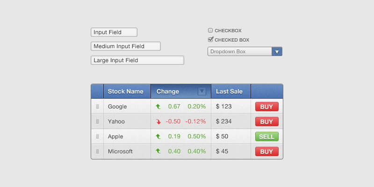Screen dimensions: 374x187
Task: Enable the unchecked CHECKBOX option
Action: 210,30
